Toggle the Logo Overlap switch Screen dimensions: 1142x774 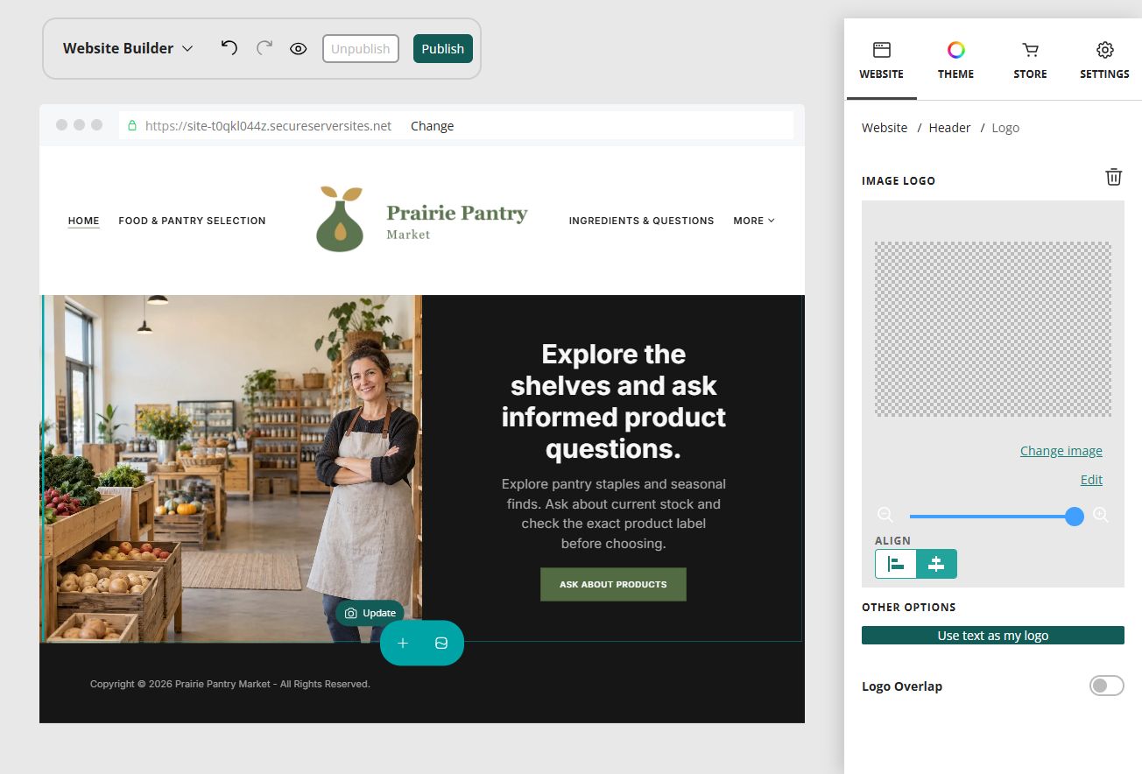(x=1106, y=686)
